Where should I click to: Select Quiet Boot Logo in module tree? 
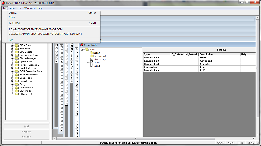27,68
